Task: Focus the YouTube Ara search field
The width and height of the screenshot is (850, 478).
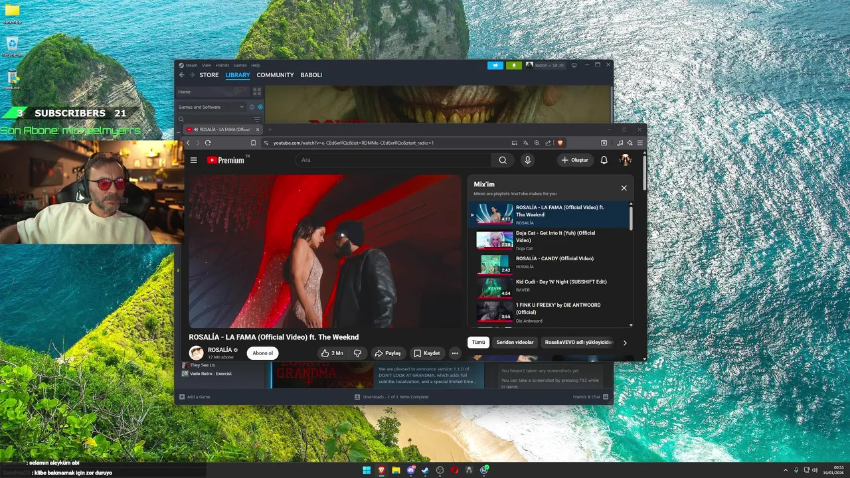Action: 393,160
